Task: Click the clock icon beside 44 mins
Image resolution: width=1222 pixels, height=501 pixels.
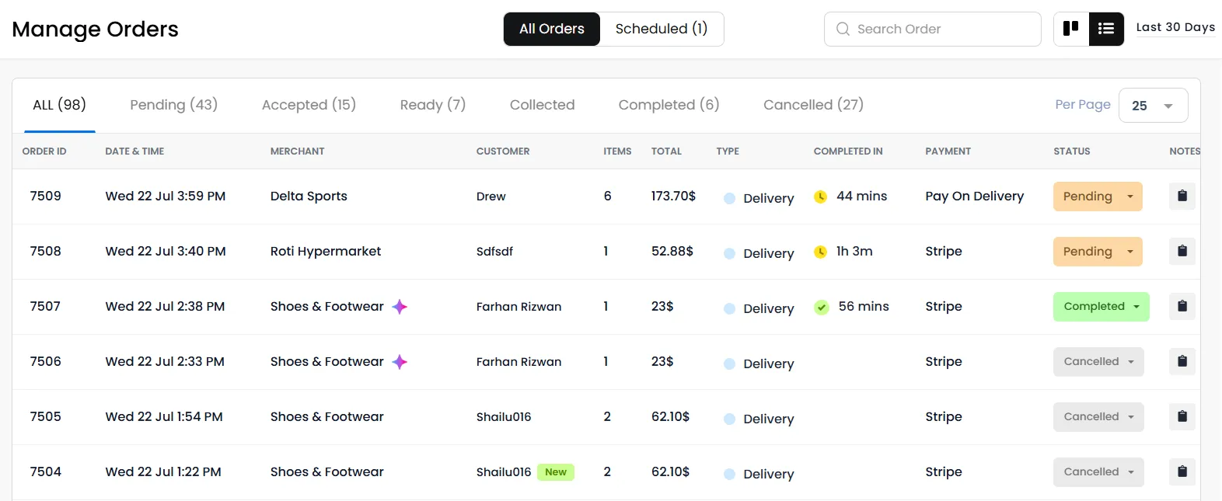Action: pos(820,197)
